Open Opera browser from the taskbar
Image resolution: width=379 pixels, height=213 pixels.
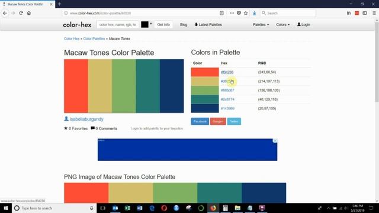click(x=164, y=208)
